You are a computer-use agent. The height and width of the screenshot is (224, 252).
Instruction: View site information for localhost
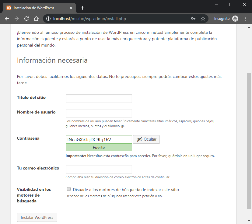(x=48, y=19)
